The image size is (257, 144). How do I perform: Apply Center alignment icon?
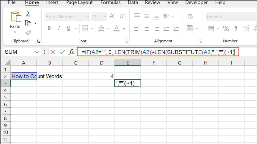tap(146, 28)
